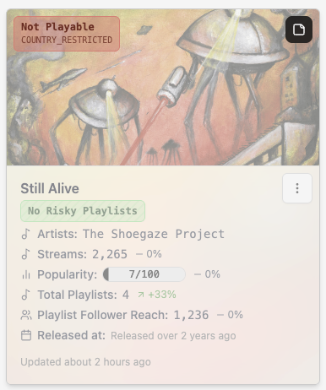Open the Still Alive track title
The width and height of the screenshot is (326, 390).
[x=50, y=188]
